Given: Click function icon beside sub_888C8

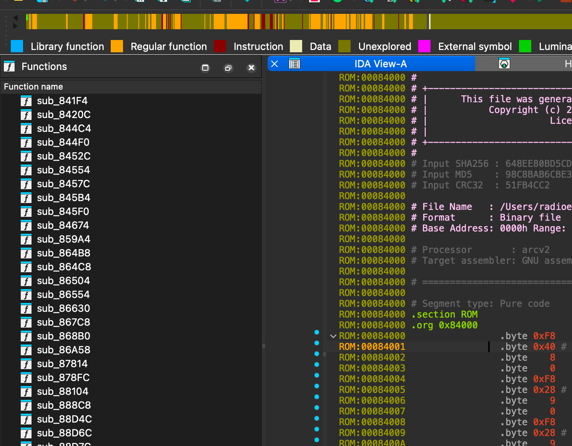Looking at the screenshot, I should pyautogui.click(x=26, y=405).
